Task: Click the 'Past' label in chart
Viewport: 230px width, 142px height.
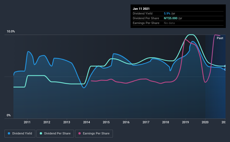Action: (x=220, y=38)
